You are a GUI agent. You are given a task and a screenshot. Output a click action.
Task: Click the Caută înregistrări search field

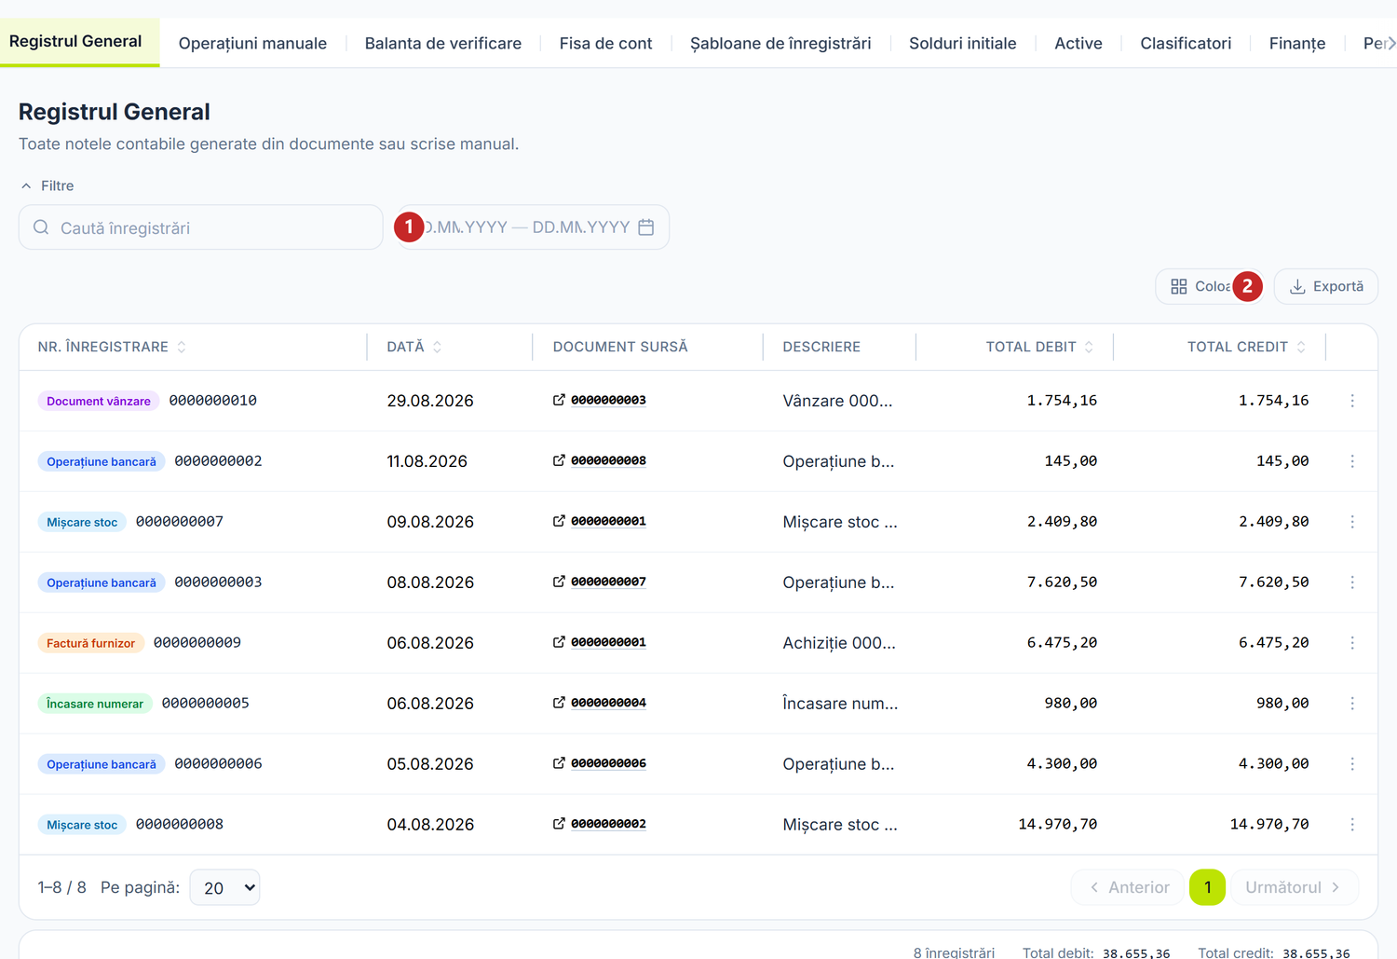pos(201,227)
